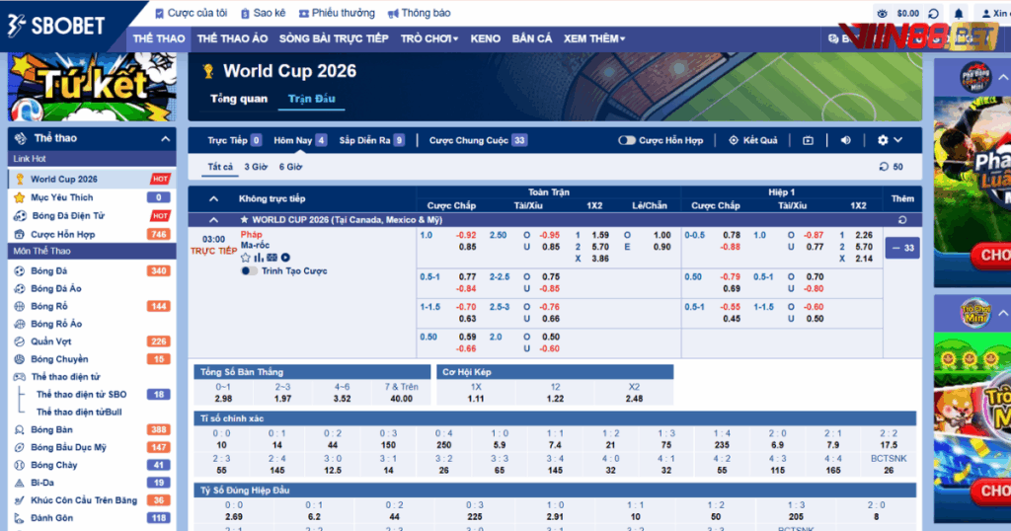This screenshot has height=531, width=1011.
Task: Toggle Trình Tạo Cược bet builder switch
Action: [249, 271]
